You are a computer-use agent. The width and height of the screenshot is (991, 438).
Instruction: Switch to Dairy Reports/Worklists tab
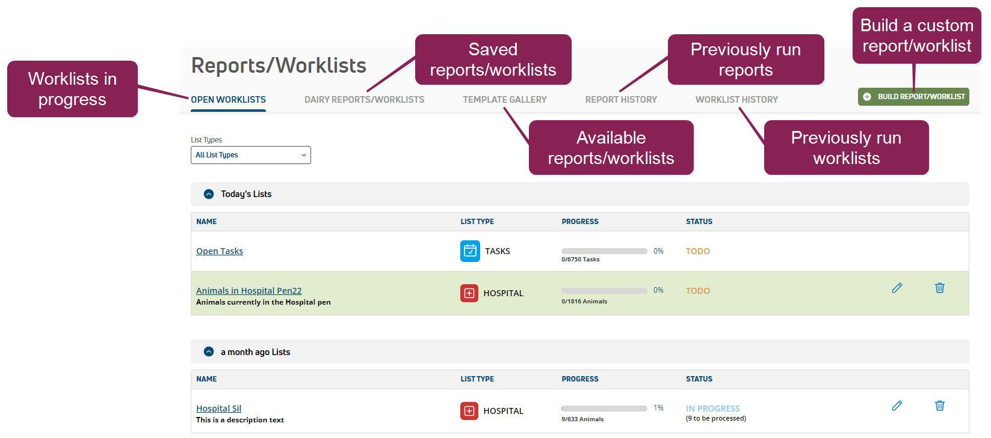(364, 100)
